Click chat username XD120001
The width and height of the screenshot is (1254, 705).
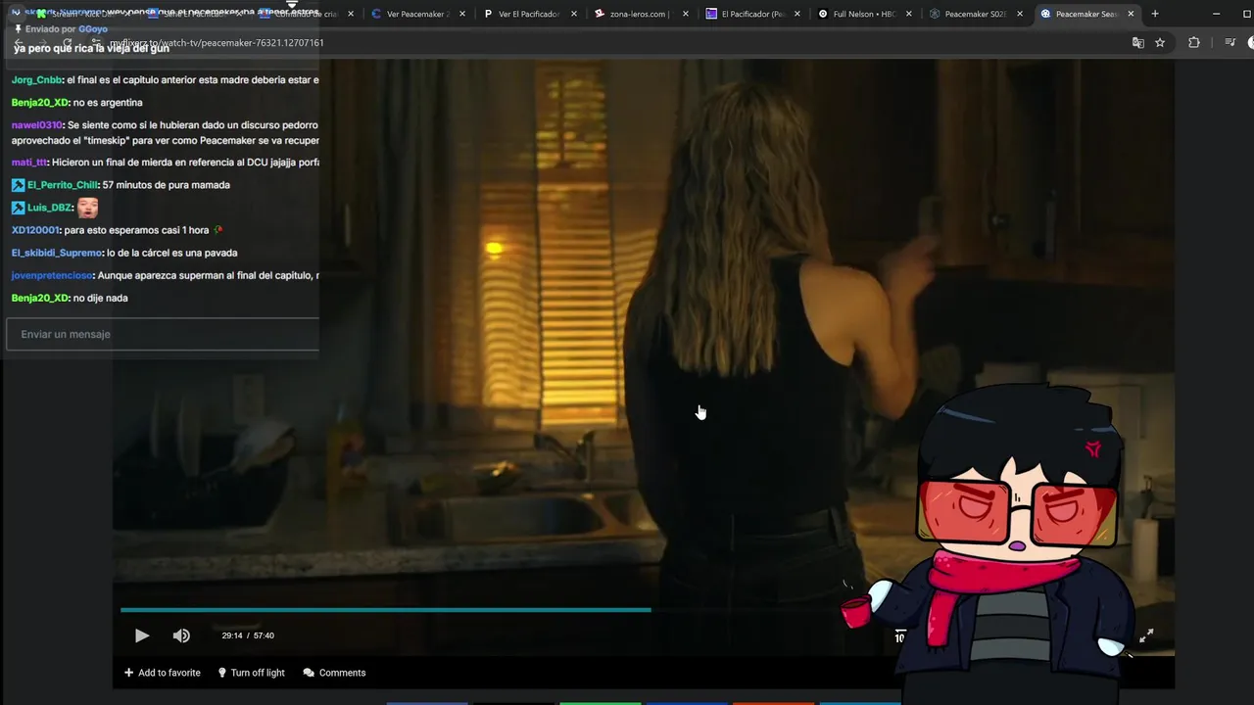pos(35,230)
